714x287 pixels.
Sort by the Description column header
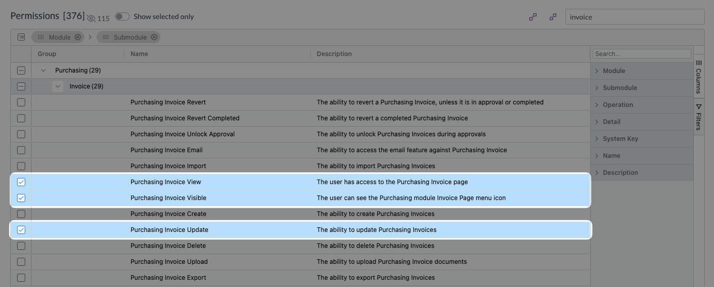pos(334,54)
